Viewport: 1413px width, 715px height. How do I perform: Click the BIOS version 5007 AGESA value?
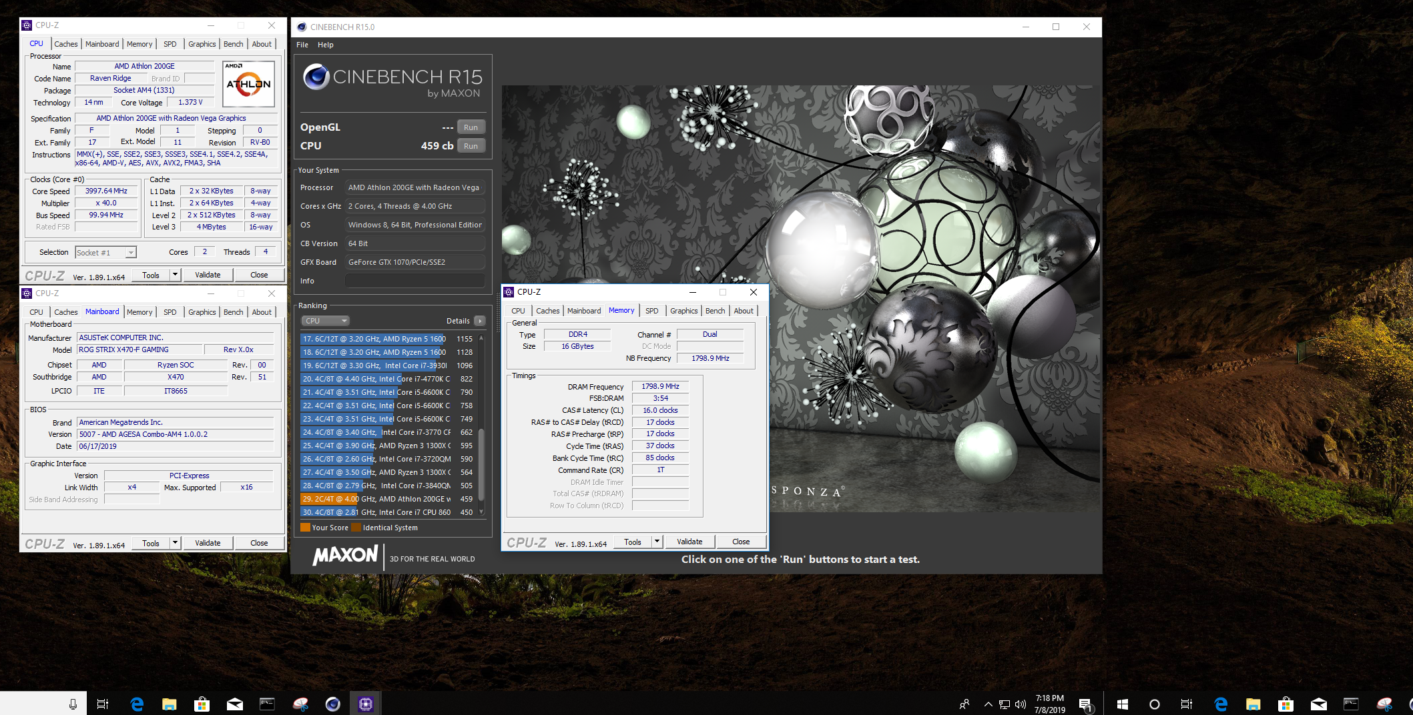[x=175, y=434]
